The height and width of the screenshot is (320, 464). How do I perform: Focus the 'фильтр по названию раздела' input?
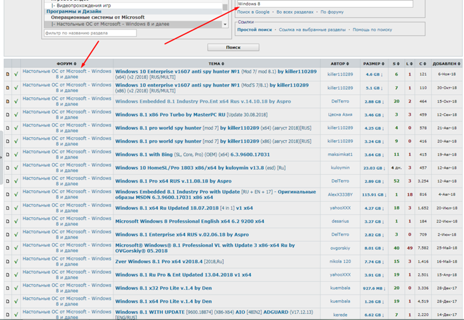(x=90, y=33)
